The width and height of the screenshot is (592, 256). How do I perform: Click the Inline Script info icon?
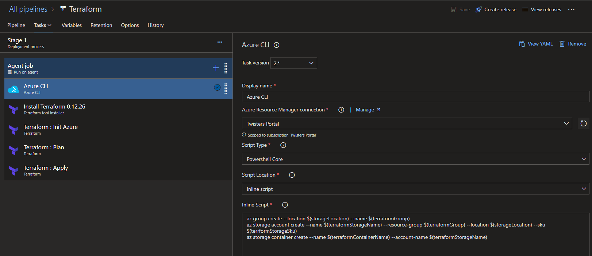pos(285,205)
